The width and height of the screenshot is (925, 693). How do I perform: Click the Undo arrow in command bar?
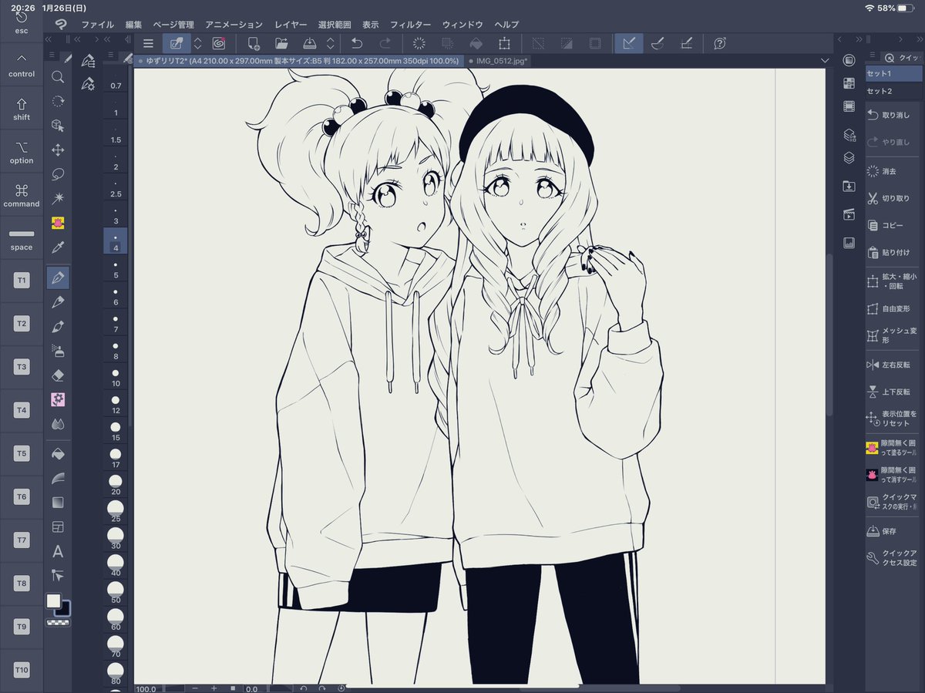pyautogui.click(x=356, y=44)
